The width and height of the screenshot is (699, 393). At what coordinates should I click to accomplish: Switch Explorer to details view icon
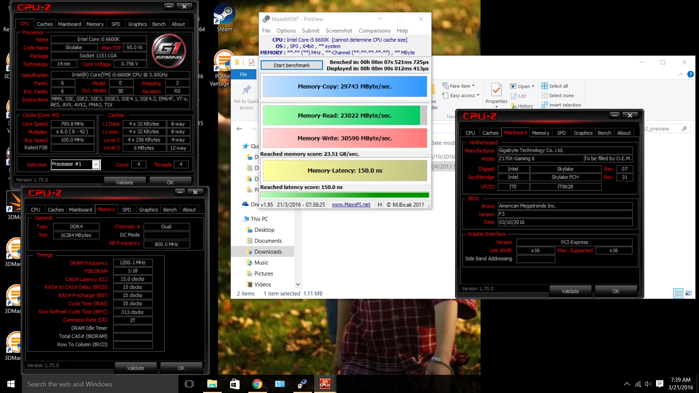point(678,293)
